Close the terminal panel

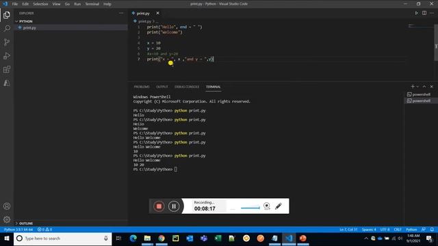click(x=431, y=87)
